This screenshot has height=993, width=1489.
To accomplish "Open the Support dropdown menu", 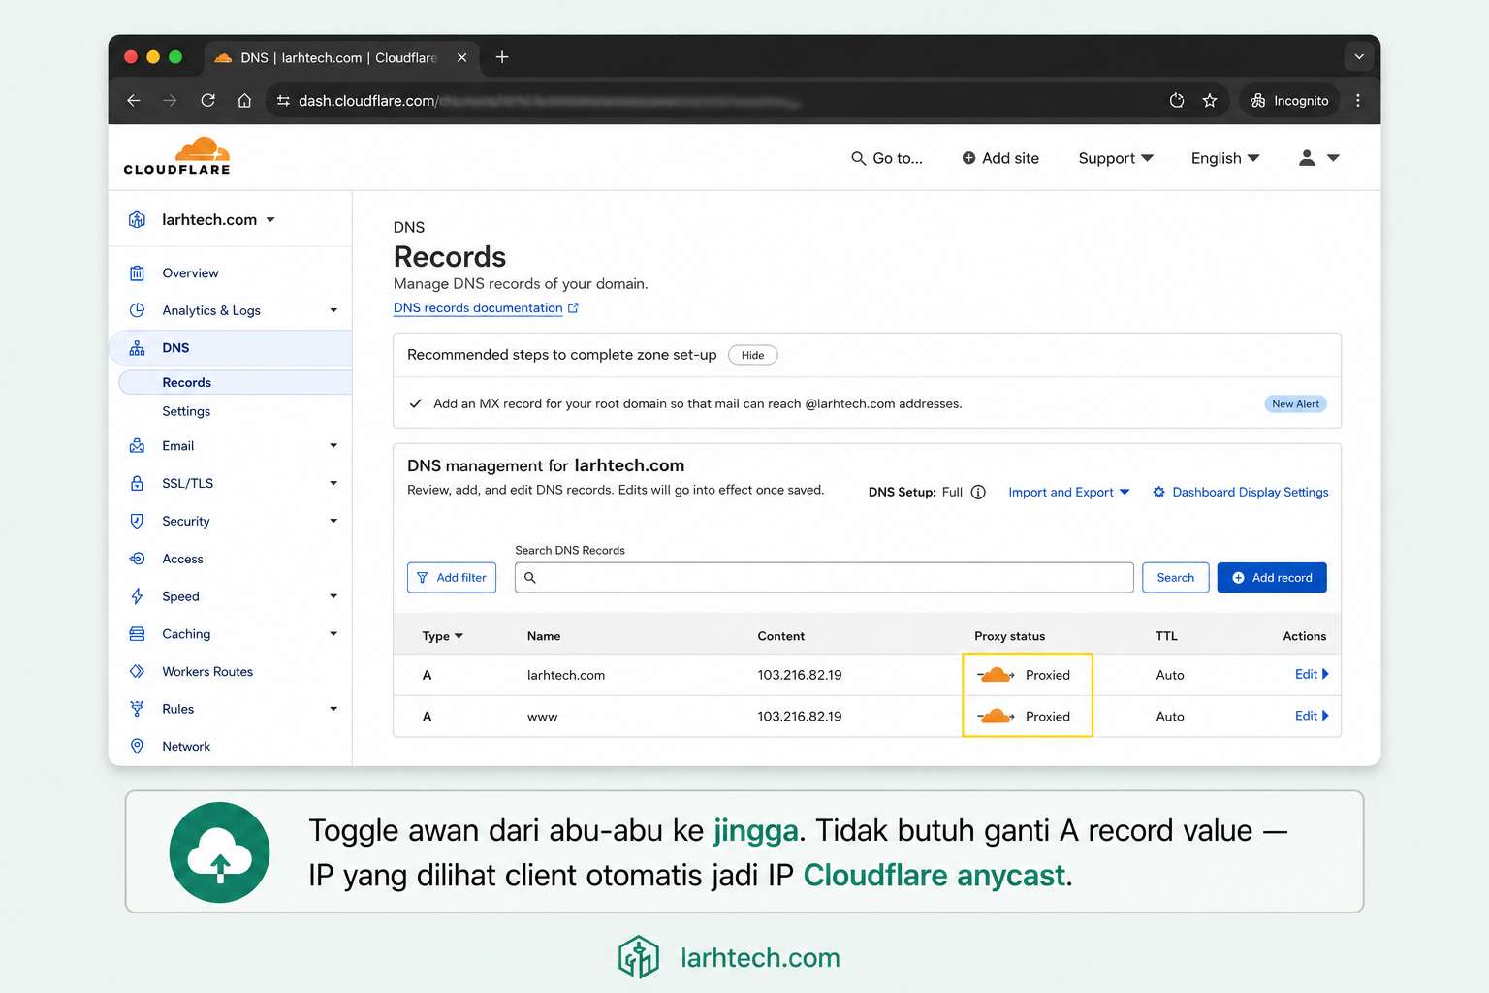I will (x=1116, y=158).
